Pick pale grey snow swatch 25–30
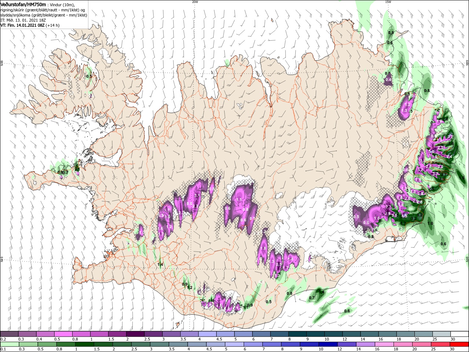 pyautogui.click(x=442, y=334)
